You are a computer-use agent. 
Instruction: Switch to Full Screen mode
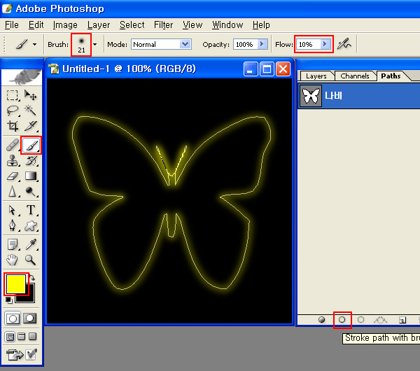tap(33, 337)
